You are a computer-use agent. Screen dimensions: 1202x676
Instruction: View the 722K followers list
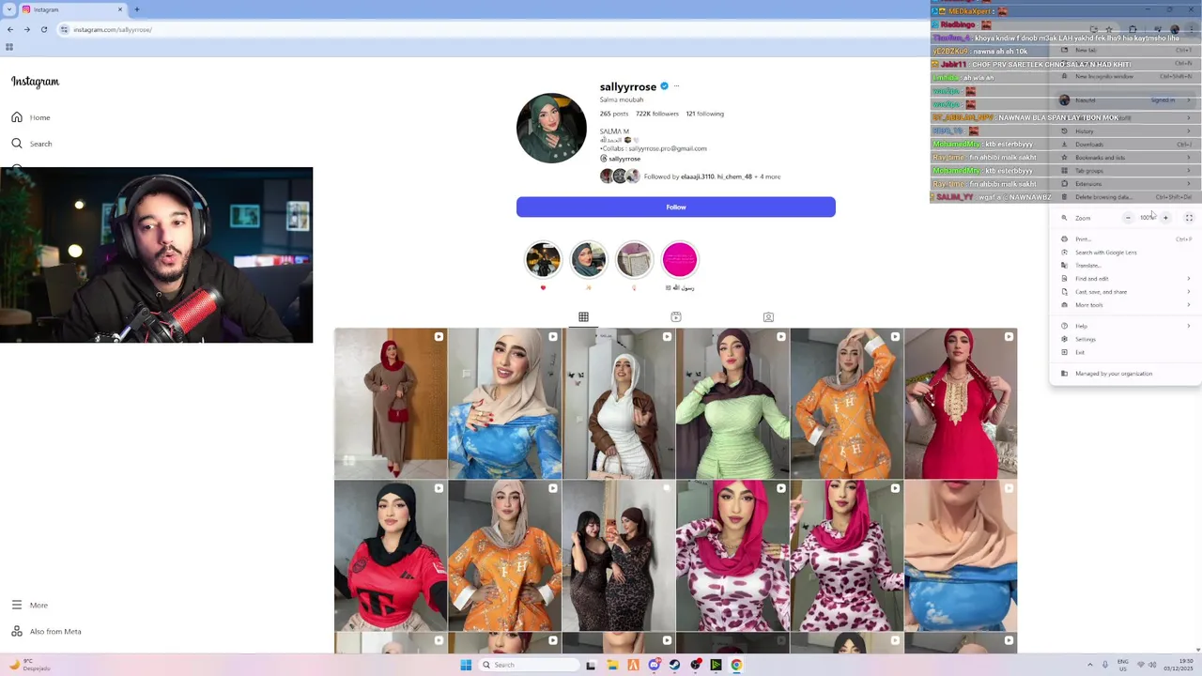pos(657,114)
